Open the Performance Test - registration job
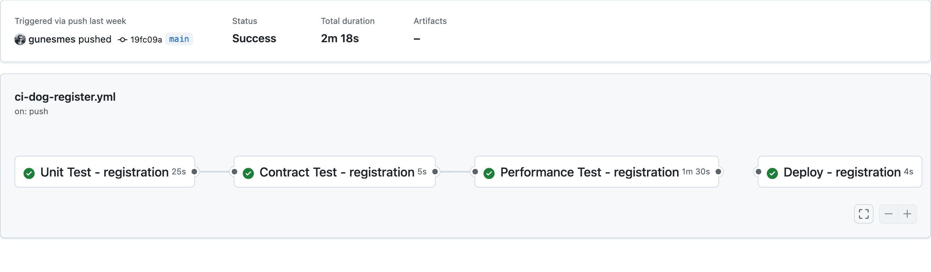Screen dimensions: 931x272 coord(589,172)
